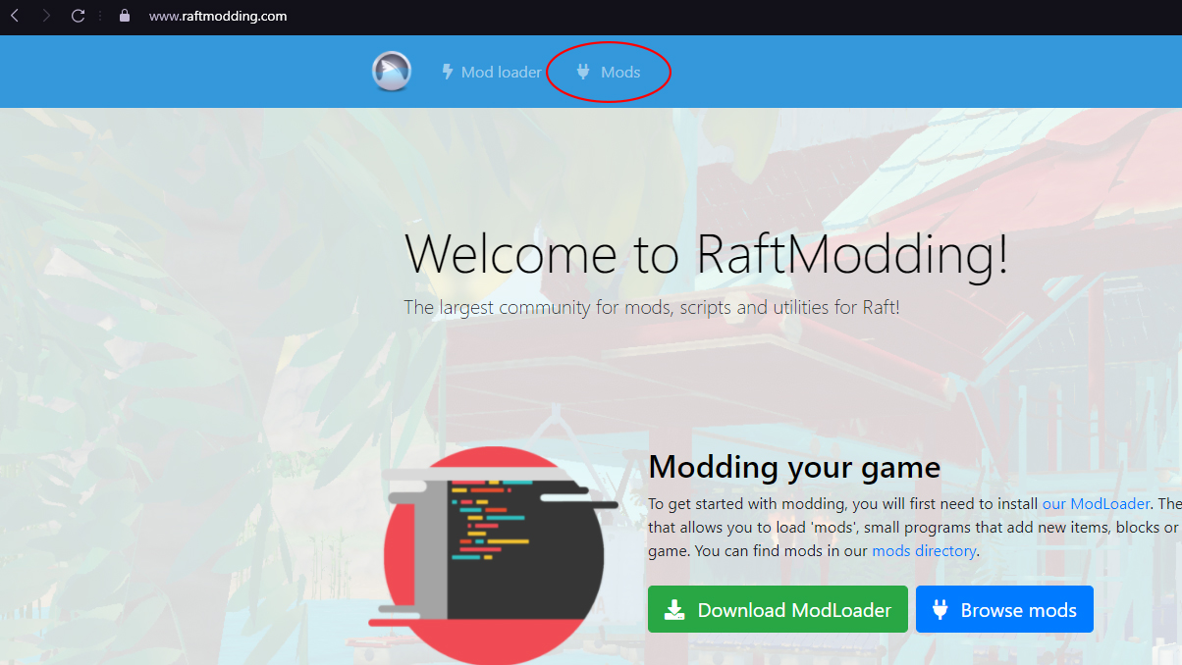Follow the 'mods directory' link

point(924,551)
